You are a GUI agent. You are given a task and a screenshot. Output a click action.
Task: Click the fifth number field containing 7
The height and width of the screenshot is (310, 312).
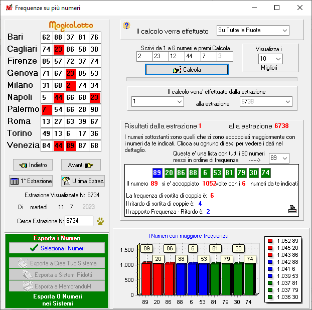(209, 56)
